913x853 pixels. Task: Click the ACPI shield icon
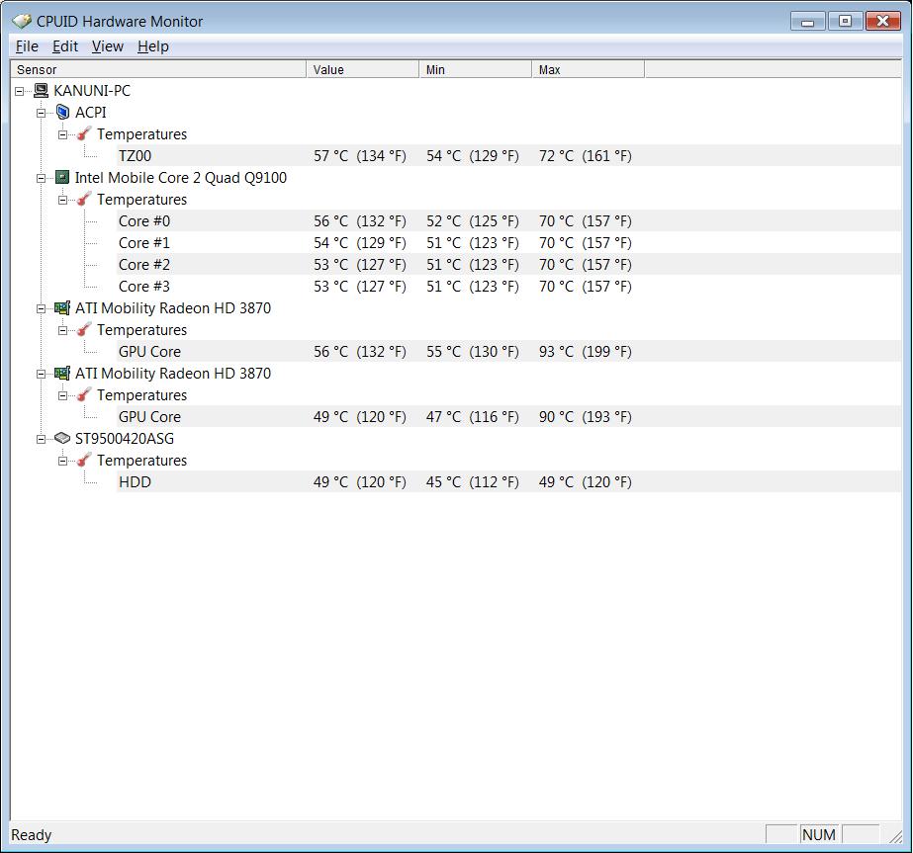point(63,113)
